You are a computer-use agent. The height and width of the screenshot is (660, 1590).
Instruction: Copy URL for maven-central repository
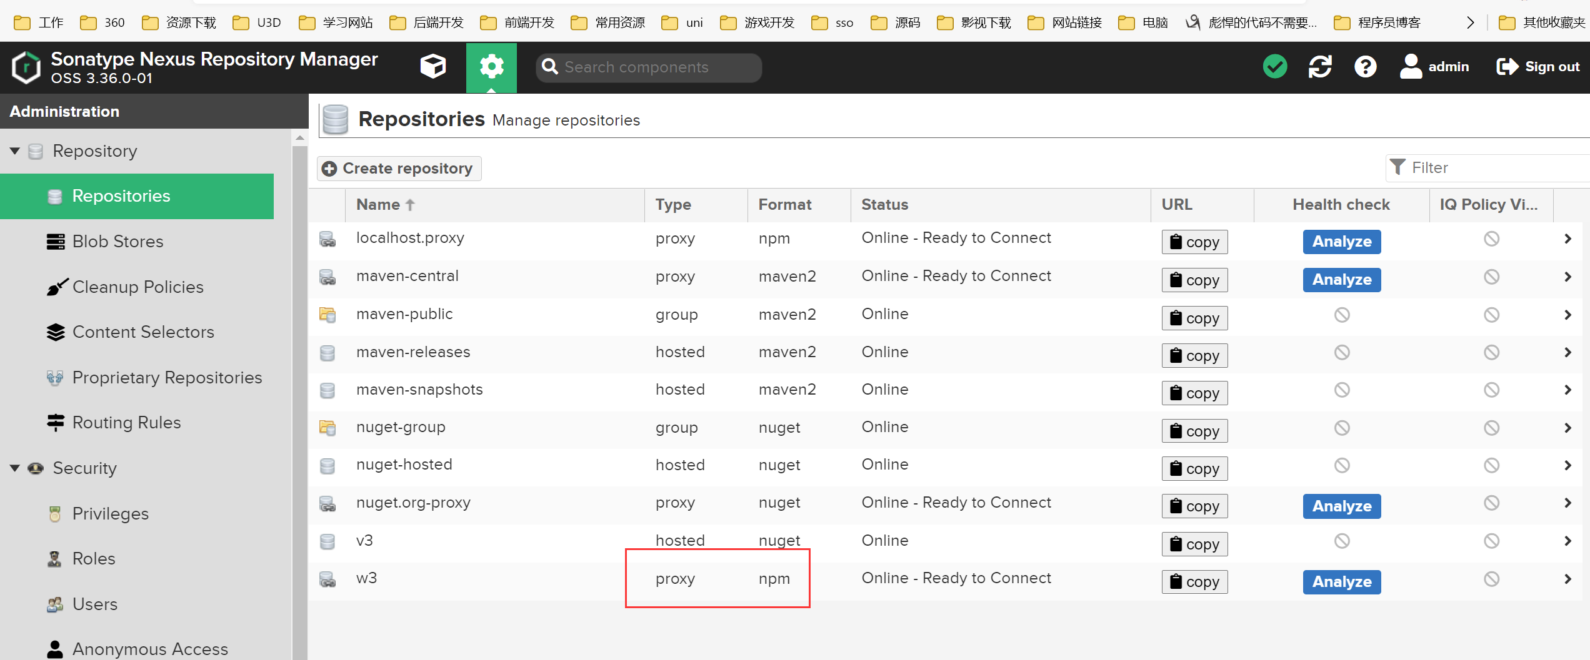click(x=1194, y=280)
